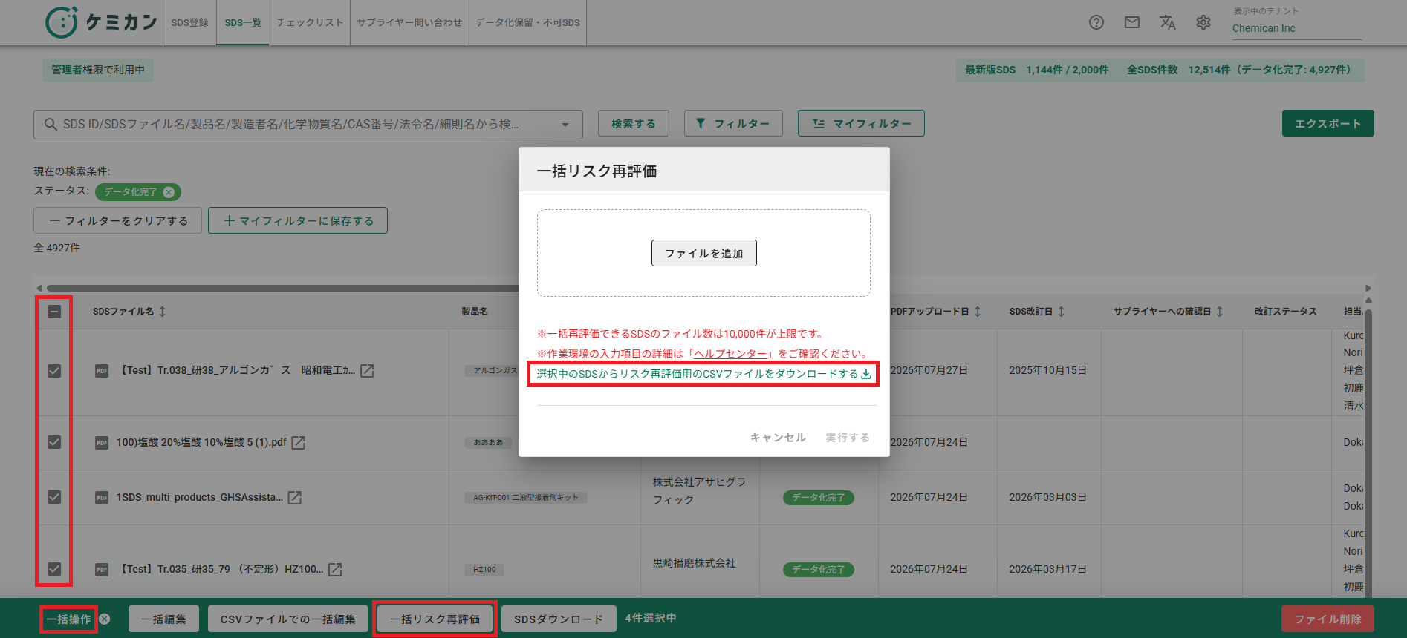
Task: Open the マイフィルター list
Action: pos(861,123)
